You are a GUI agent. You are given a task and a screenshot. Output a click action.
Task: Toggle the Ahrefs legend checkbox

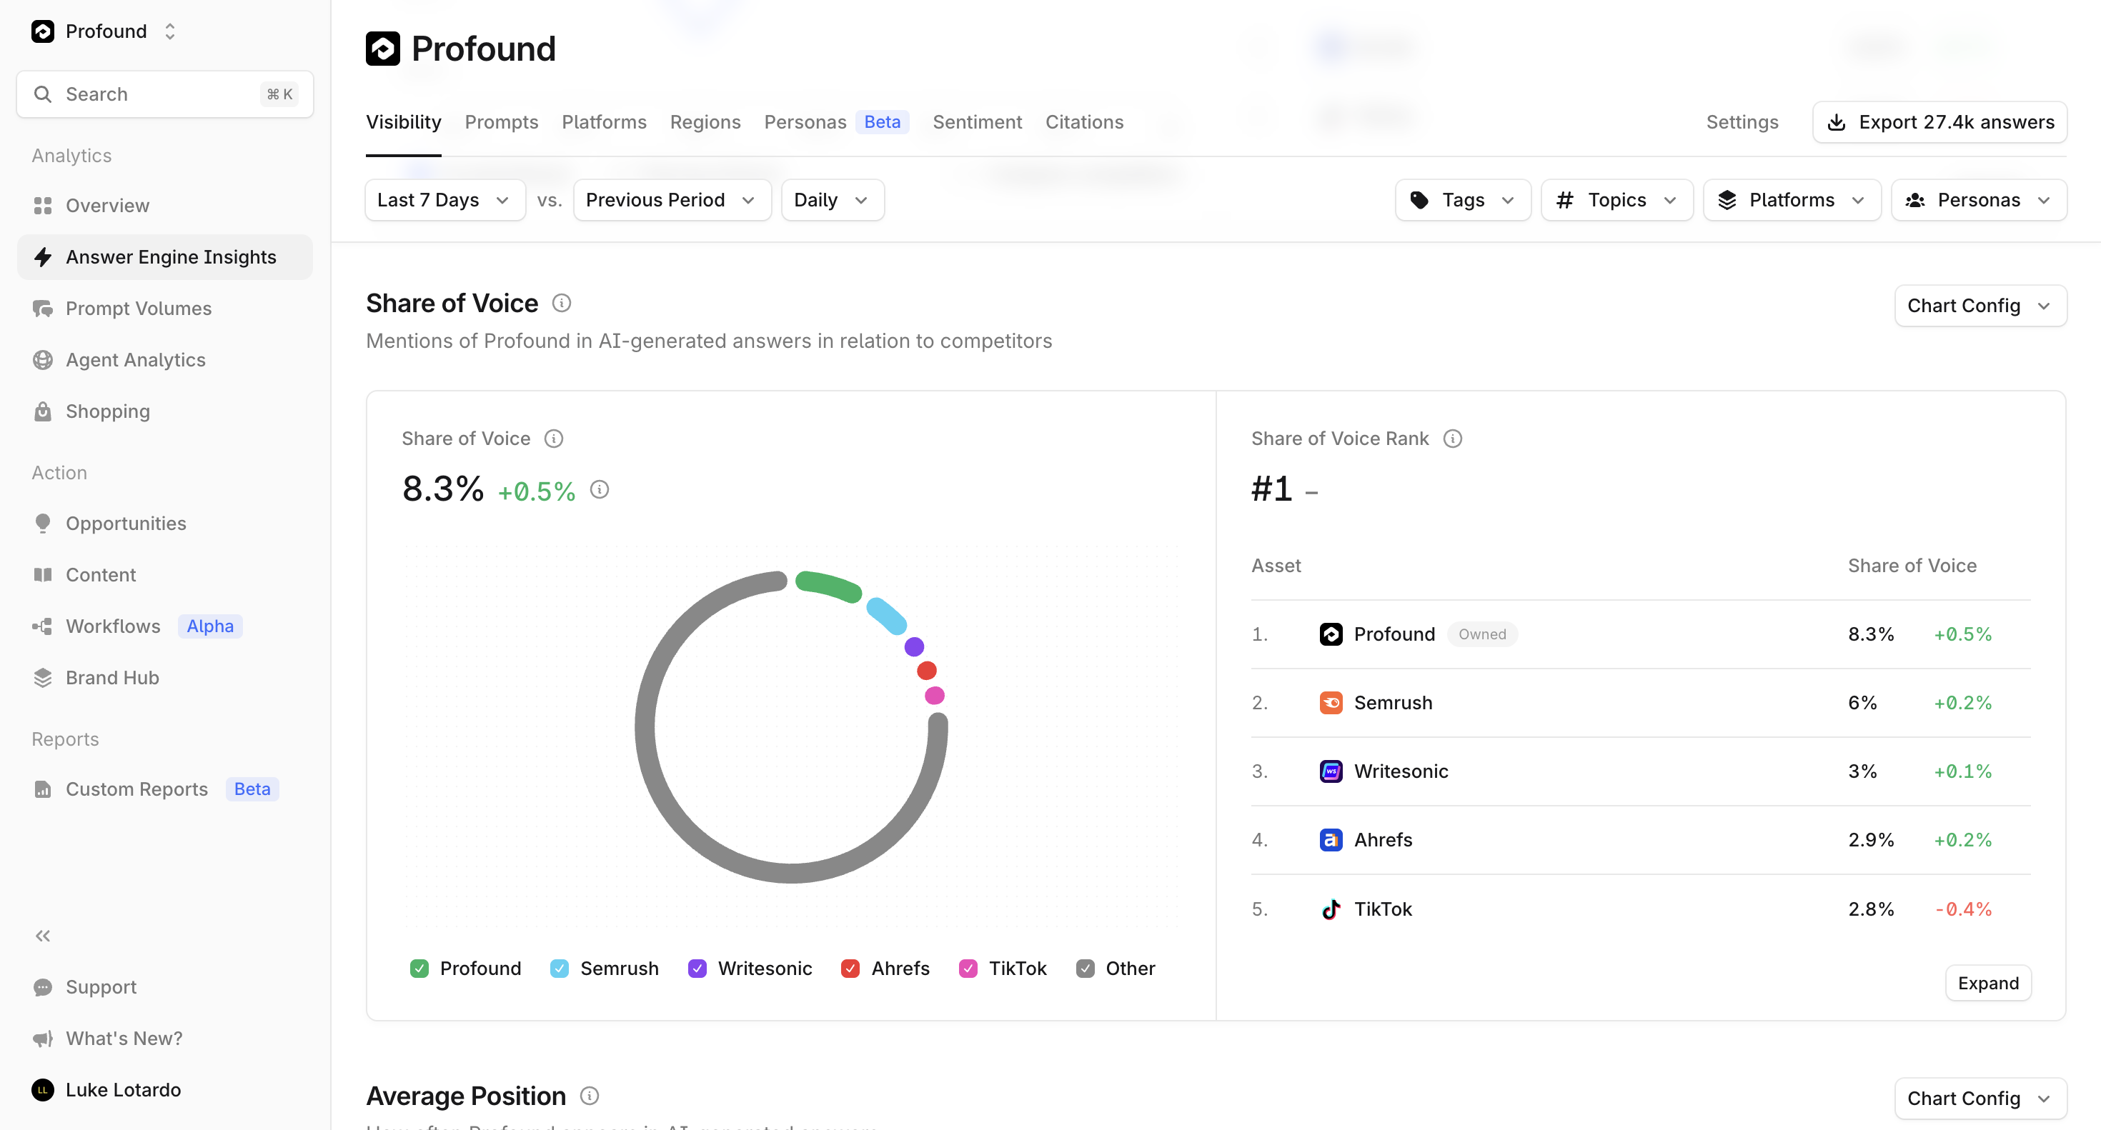pos(850,969)
